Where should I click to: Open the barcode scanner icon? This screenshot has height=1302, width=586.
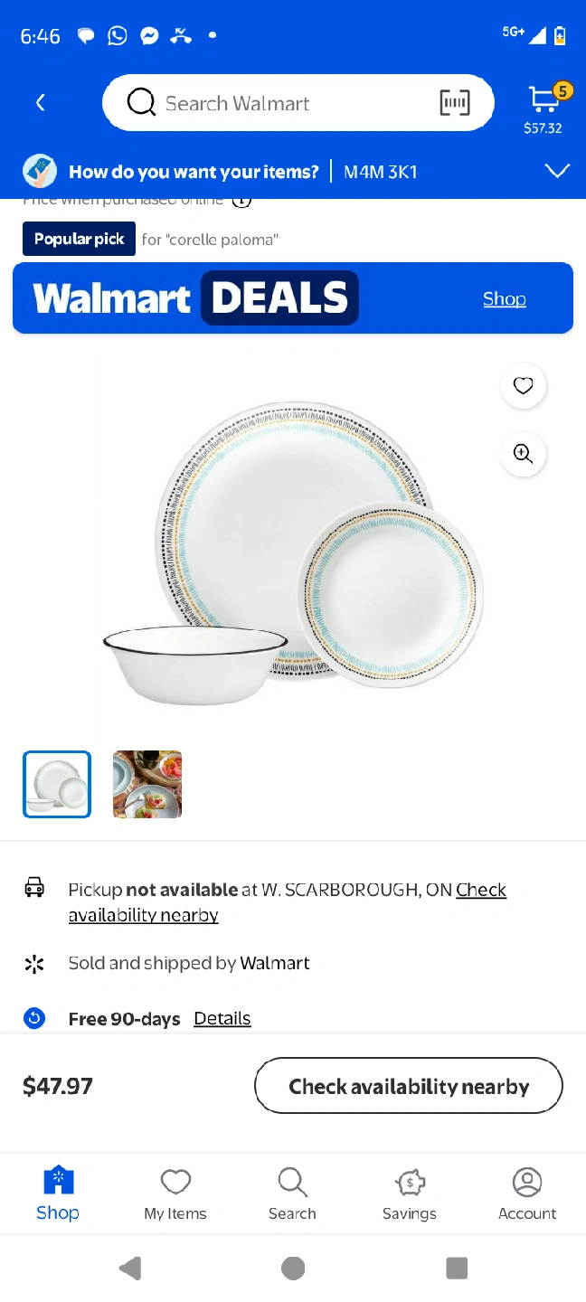point(455,103)
